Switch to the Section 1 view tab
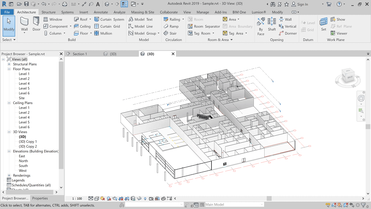Image resolution: width=371 pixels, height=209 pixels. (x=79, y=54)
